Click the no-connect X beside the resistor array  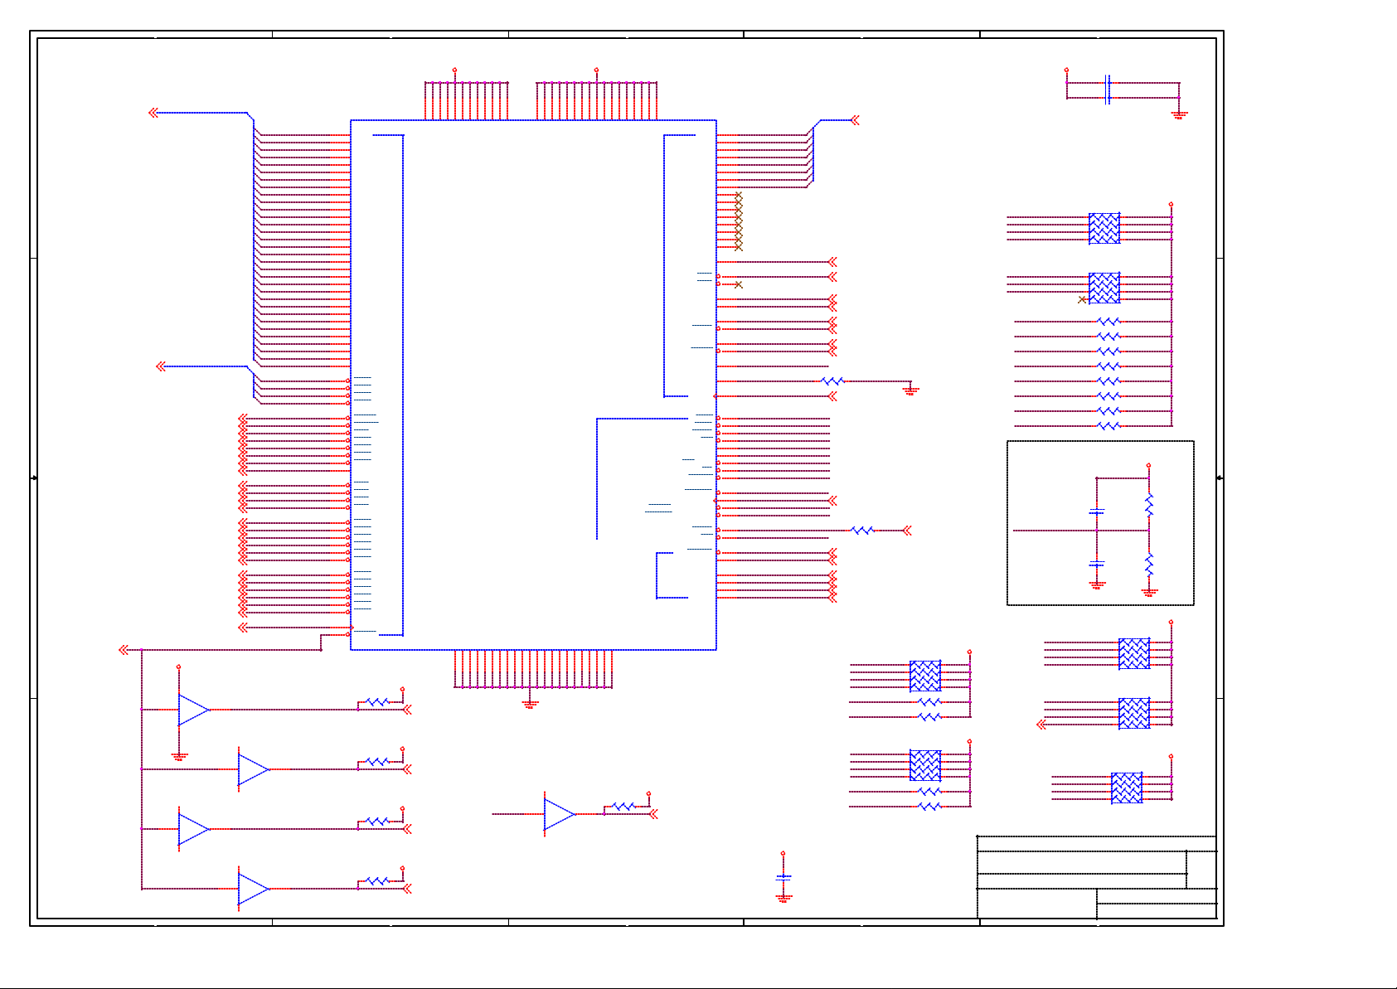1082,299
